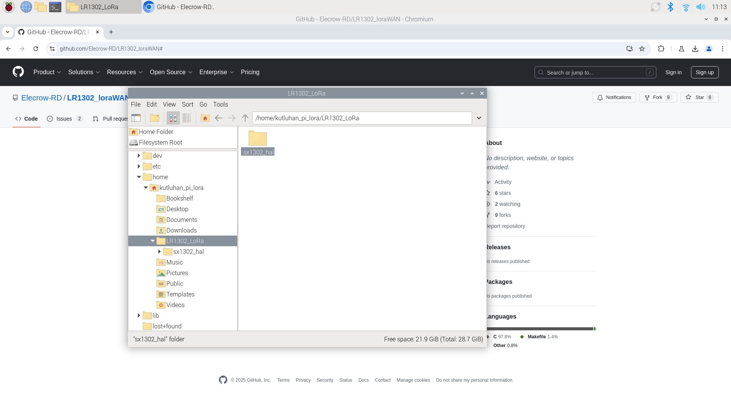731x411 pixels.
Task: Create a new folder via toolbar icon
Action: [155, 118]
